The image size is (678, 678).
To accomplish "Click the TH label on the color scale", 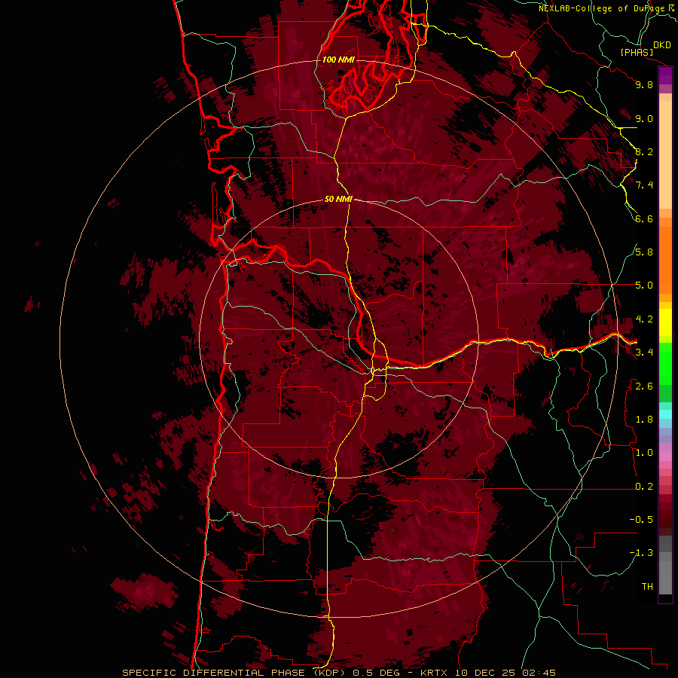I will tap(647, 587).
